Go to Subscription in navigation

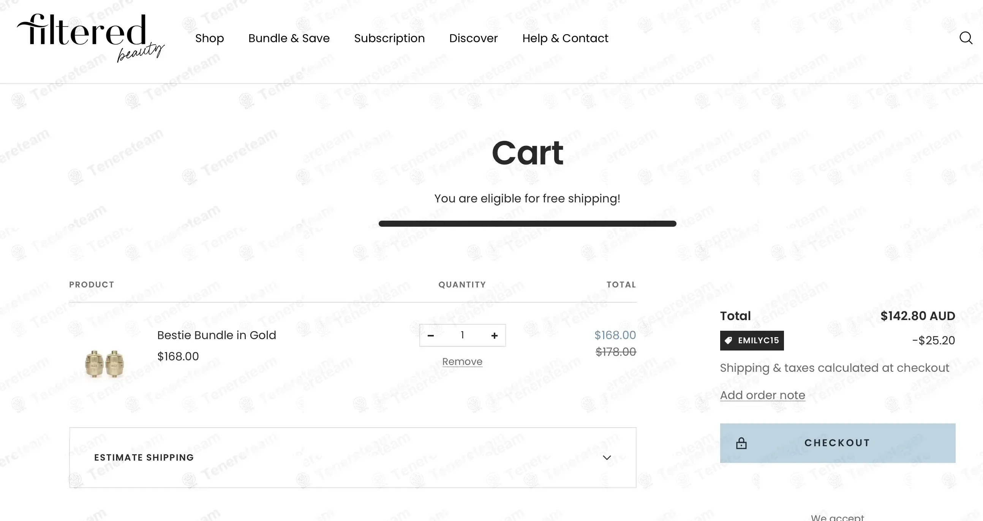389,38
